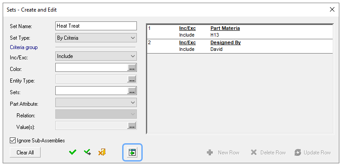
Task: Click the Part Materia column header
Action: (x=225, y=29)
